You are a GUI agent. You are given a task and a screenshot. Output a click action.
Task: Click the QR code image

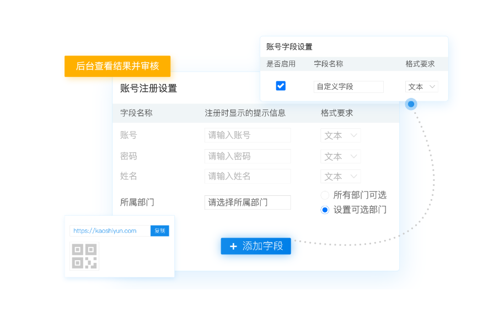pyautogui.click(x=85, y=256)
